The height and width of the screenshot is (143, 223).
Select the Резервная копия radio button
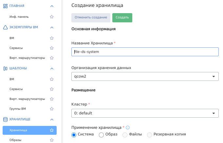pos(149,135)
